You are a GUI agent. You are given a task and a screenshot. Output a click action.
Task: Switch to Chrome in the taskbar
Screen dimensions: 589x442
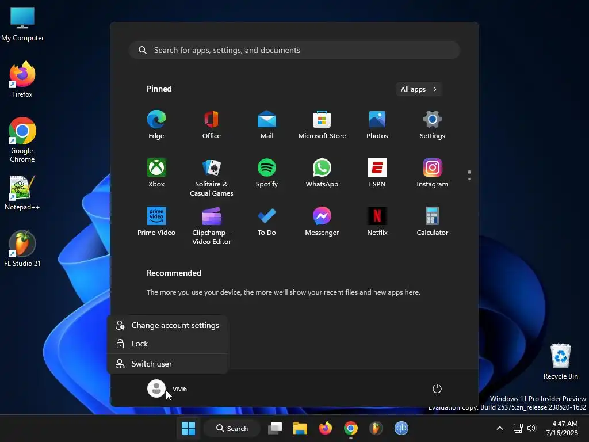[x=350, y=428]
